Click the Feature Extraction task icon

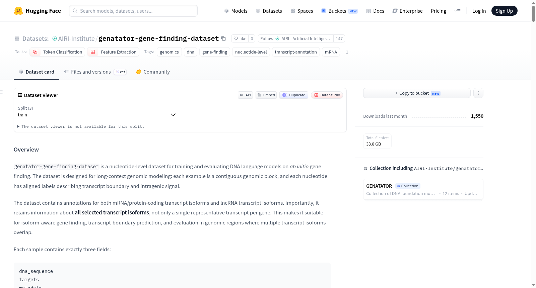click(x=93, y=52)
